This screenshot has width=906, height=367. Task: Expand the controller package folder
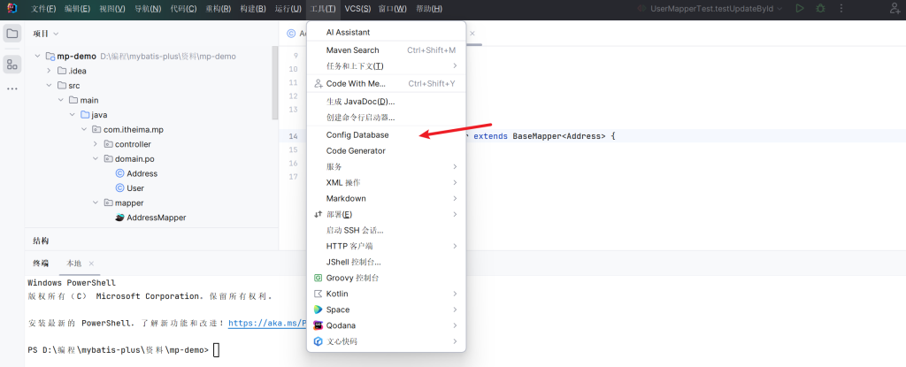click(96, 144)
